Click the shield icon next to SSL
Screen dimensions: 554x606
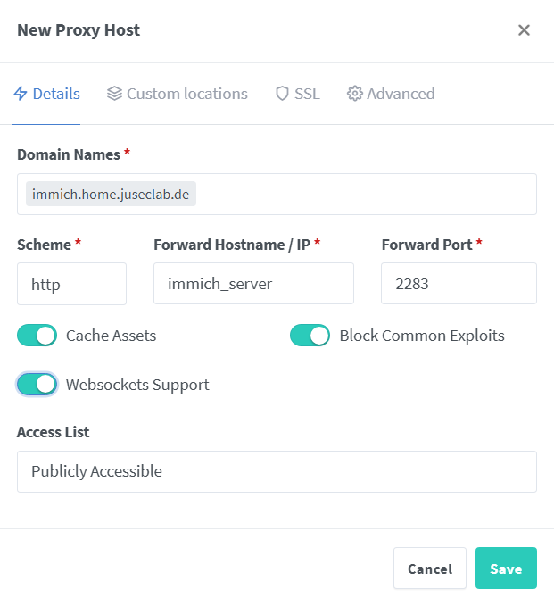point(283,94)
